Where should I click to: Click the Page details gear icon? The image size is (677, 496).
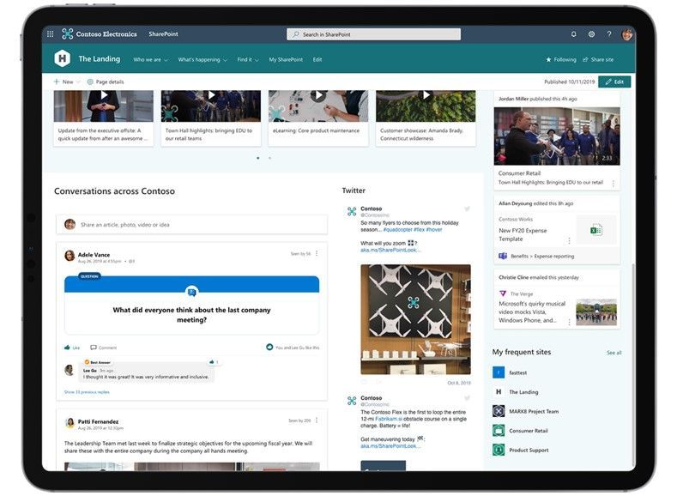[x=90, y=82]
